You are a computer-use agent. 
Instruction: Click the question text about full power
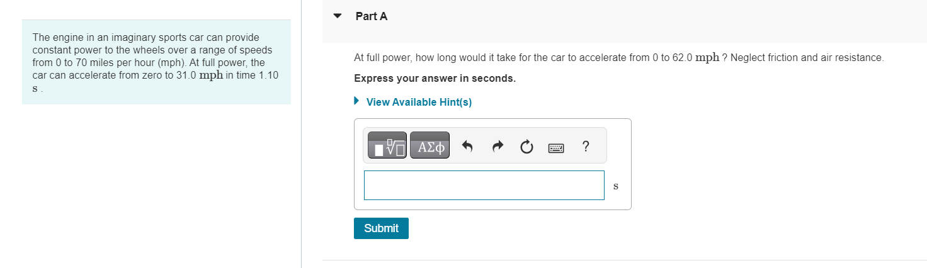click(x=619, y=57)
